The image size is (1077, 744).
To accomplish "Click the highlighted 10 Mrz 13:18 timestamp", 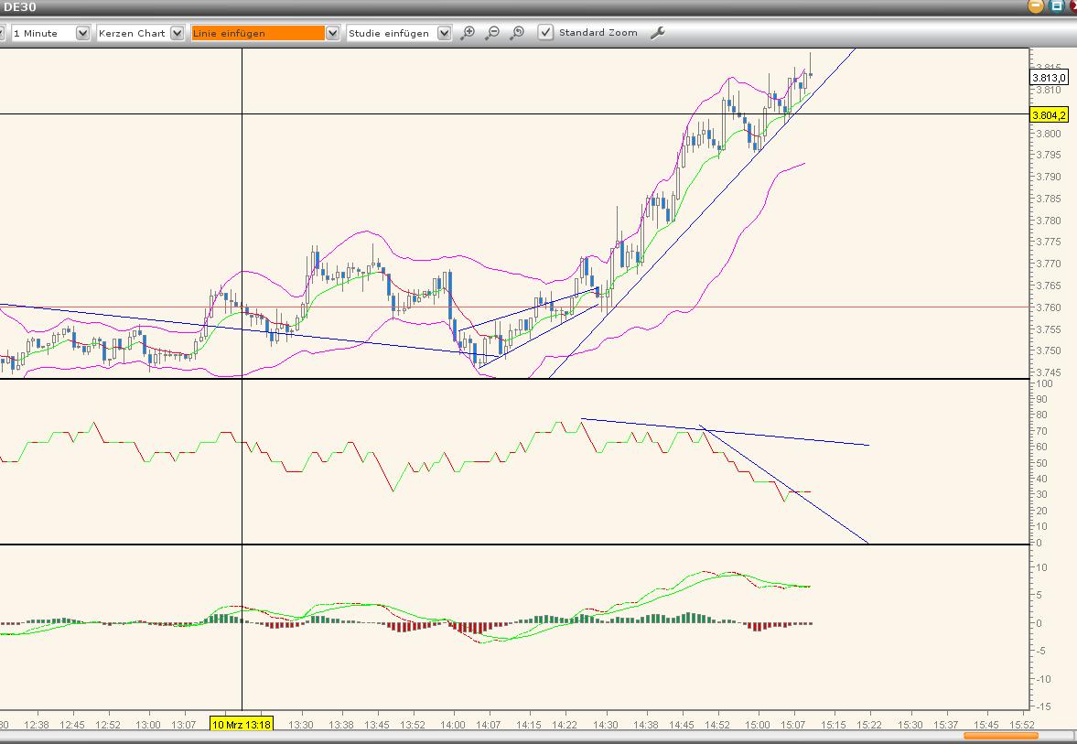I will [x=242, y=724].
